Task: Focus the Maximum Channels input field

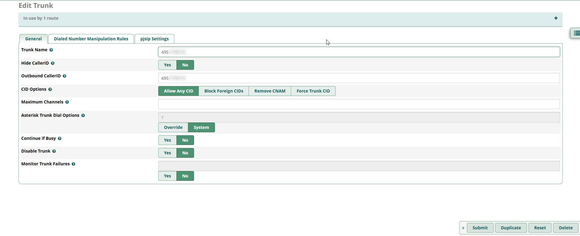Action: [x=359, y=104]
